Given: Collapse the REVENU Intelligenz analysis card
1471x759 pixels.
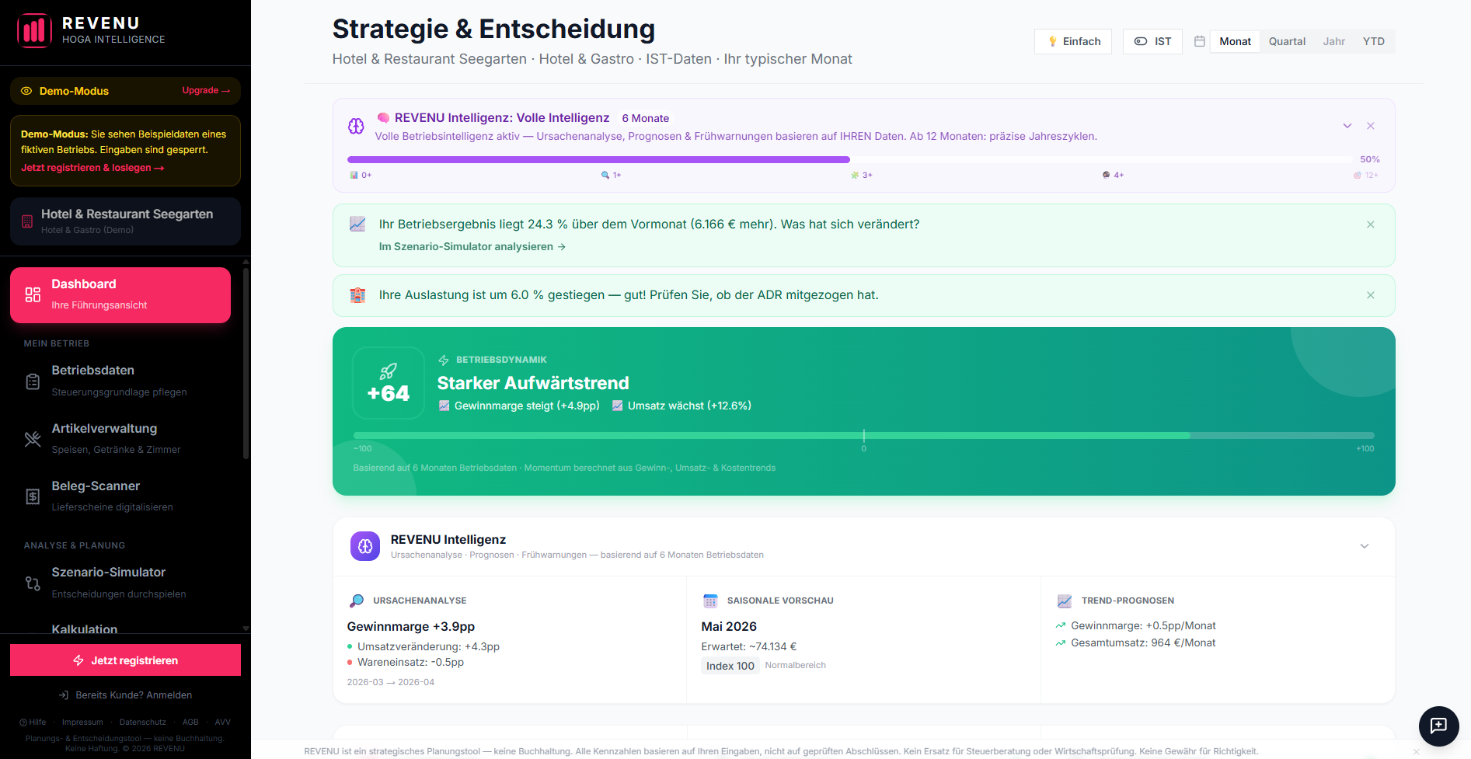Looking at the screenshot, I should pos(1364,546).
